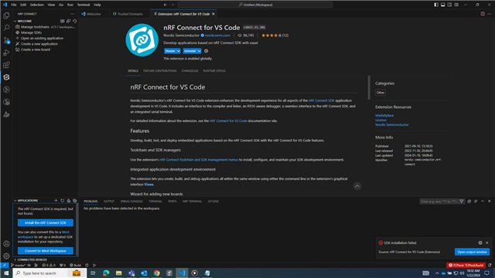Click the filter funnel icon in Problems panel
This screenshot has height=278, width=495.
point(462,202)
